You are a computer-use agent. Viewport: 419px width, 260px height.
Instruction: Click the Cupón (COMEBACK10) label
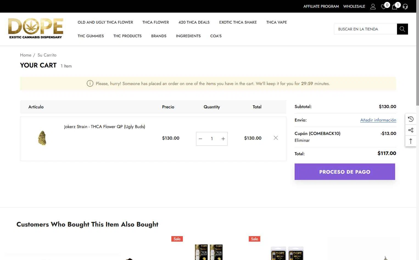(x=317, y=134)
